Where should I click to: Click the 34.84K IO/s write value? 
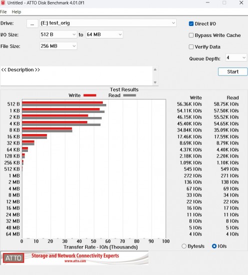coord(190,130)
